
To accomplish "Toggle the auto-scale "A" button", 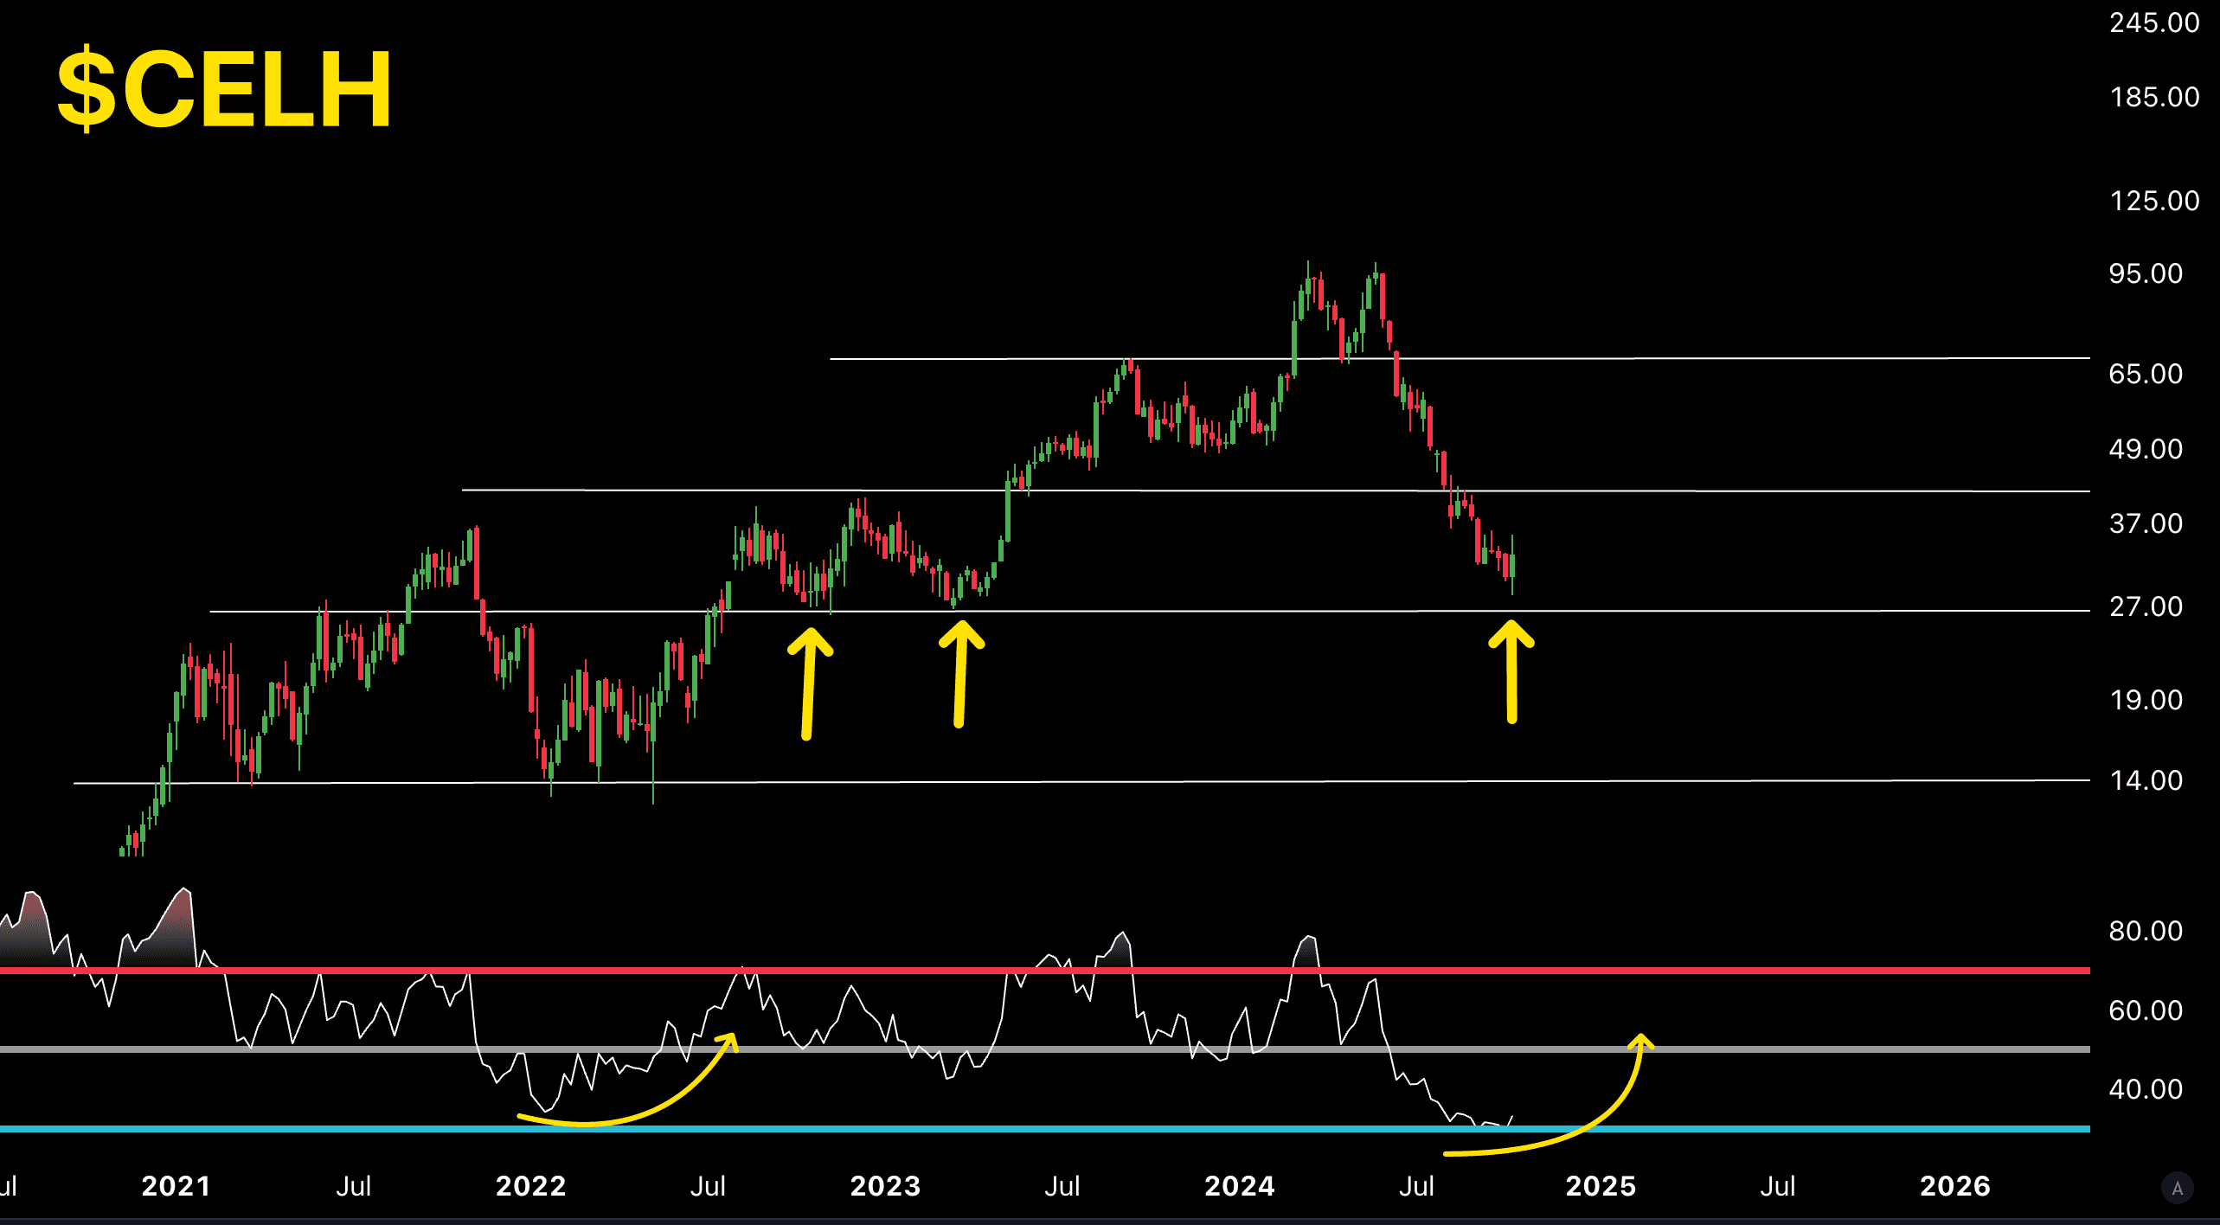I will tap(2178, 1188).
